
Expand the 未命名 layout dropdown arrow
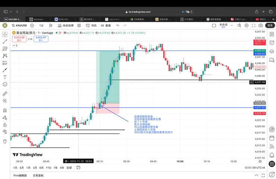tap(232, 25)
